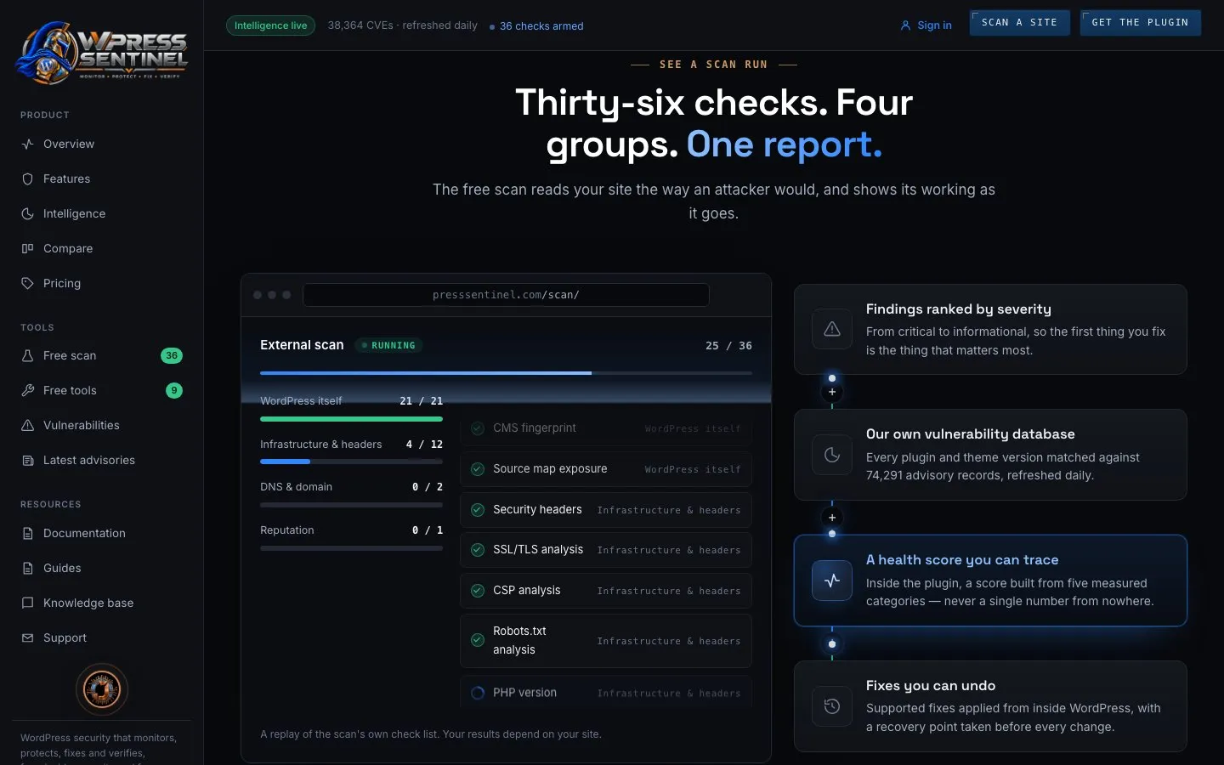Click the WPress Sentinel logo
The width and height of the screenshot is (1224, 765).
coord(101,53)
